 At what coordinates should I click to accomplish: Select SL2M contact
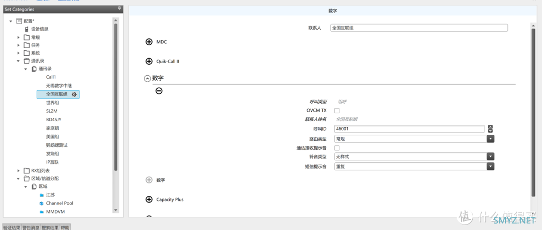tap(52, 111)
